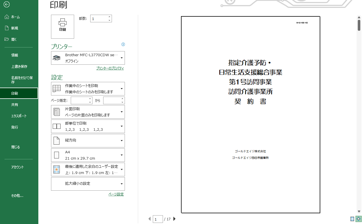Screen dimensions: 362x224
Task: Open the Brother MFC-L3770CDW printer dropdown
Action: point(88,58)
